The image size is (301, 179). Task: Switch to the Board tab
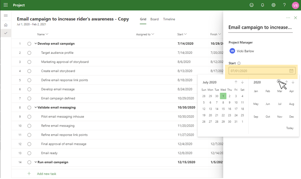pos(154,19)
